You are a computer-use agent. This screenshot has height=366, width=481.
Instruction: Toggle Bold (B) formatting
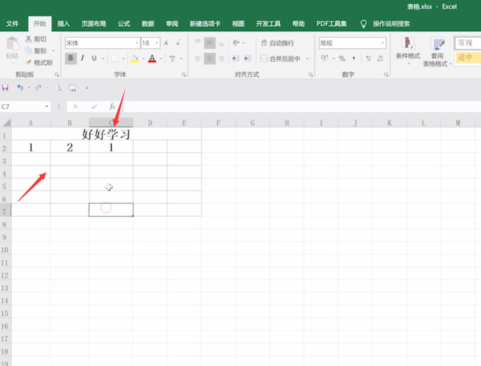(x=71, y=58)
